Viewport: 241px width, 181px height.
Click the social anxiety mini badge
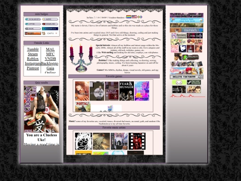(33, 19)
